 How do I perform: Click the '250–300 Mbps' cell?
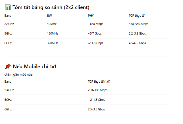tap(97, 90)
